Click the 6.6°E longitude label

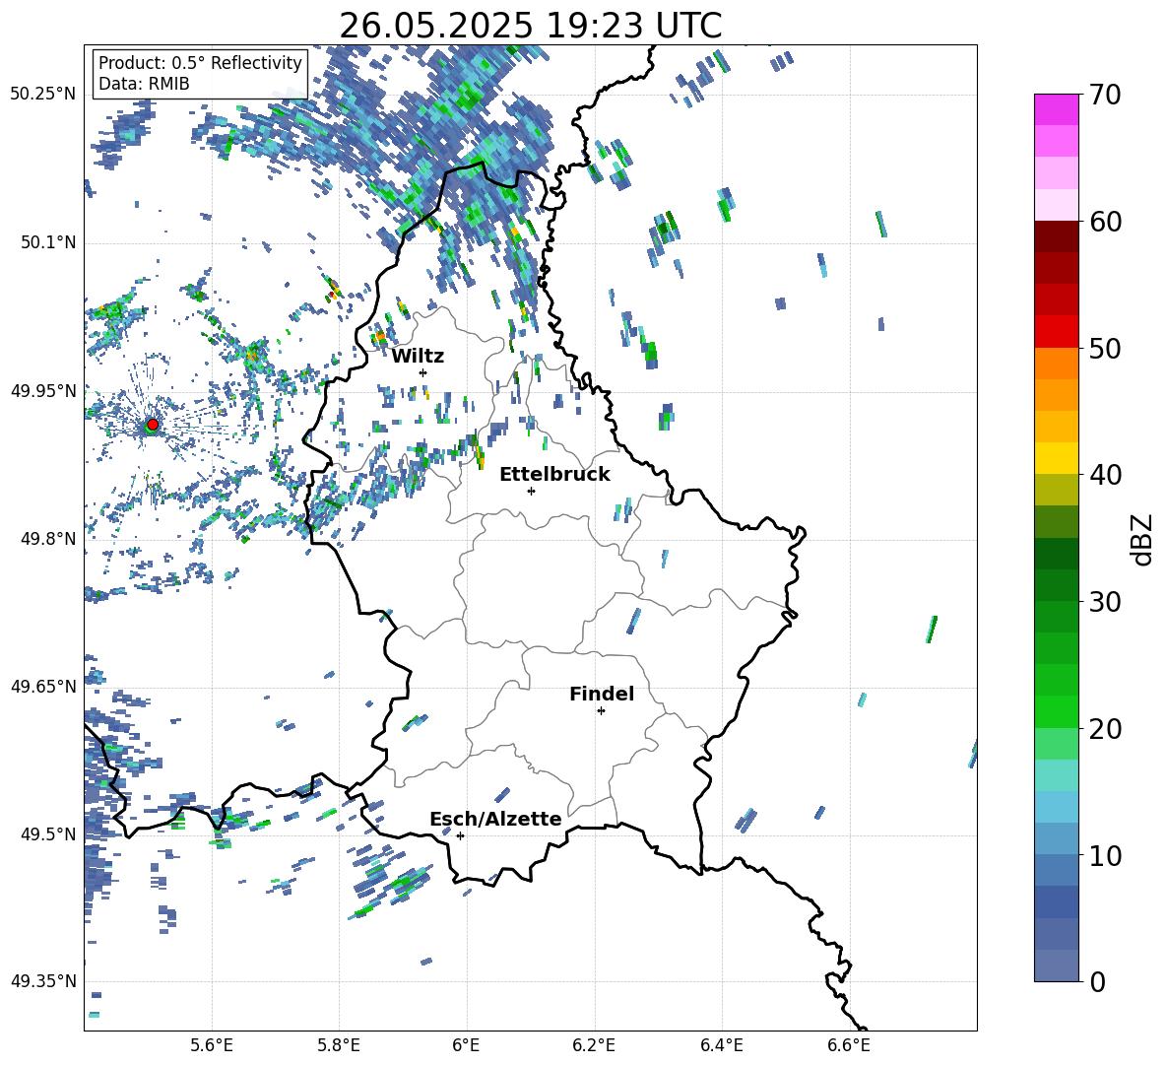(x=849, y=1045)
